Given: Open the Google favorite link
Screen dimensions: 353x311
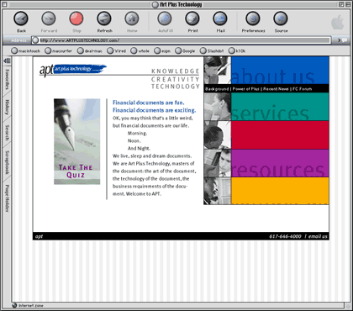Looking at the screenshot, I should pos(185,50).
